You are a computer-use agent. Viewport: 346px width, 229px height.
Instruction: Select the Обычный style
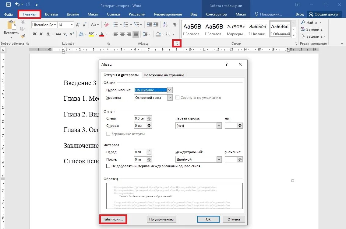pos(280,29)
